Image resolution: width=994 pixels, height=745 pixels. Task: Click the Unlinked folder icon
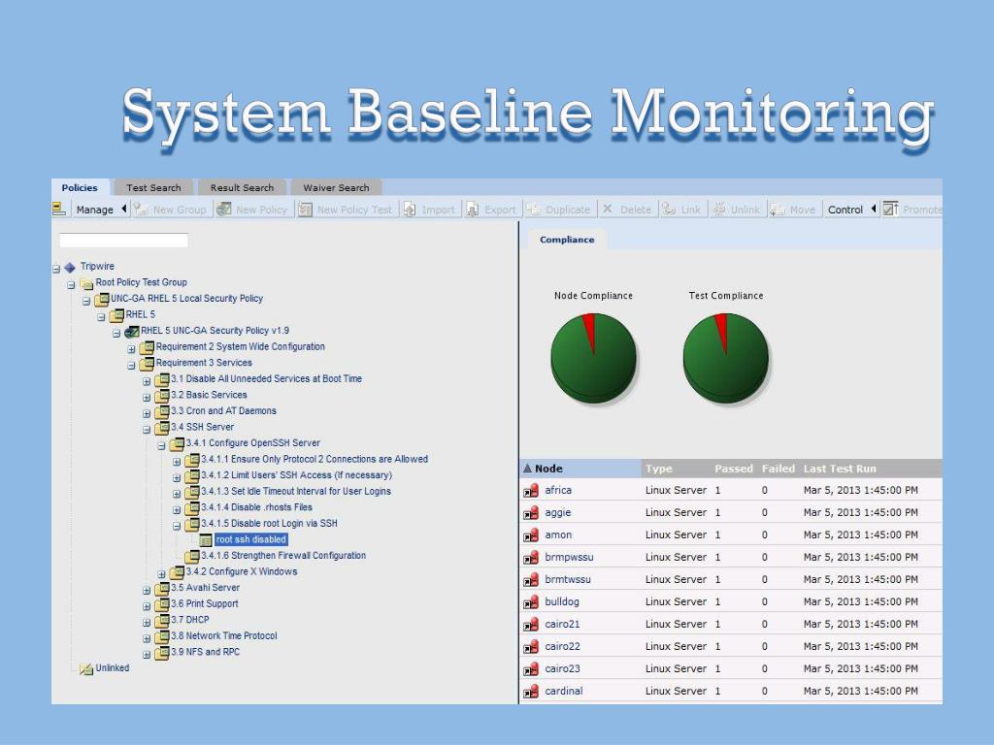[x=86, y=669]
